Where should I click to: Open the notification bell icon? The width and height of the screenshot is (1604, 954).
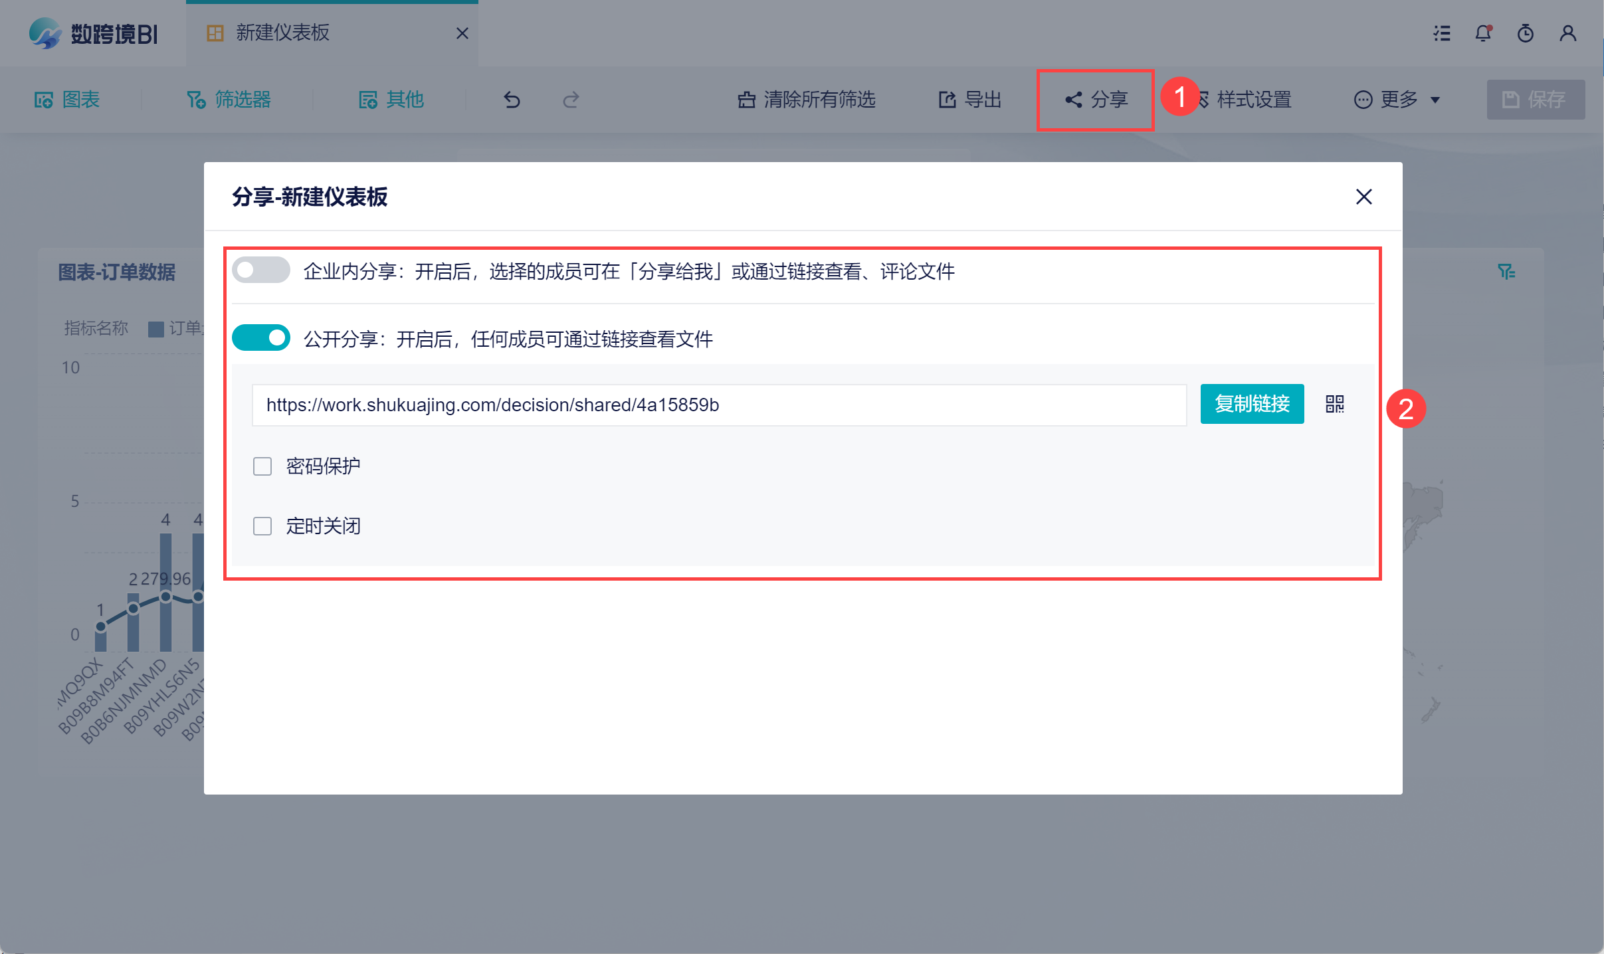click(x=1483, y=33)
